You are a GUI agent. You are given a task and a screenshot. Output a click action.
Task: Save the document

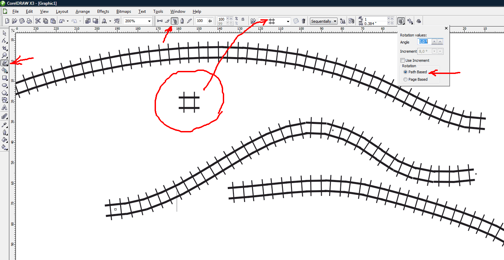[x=22, y=21]
